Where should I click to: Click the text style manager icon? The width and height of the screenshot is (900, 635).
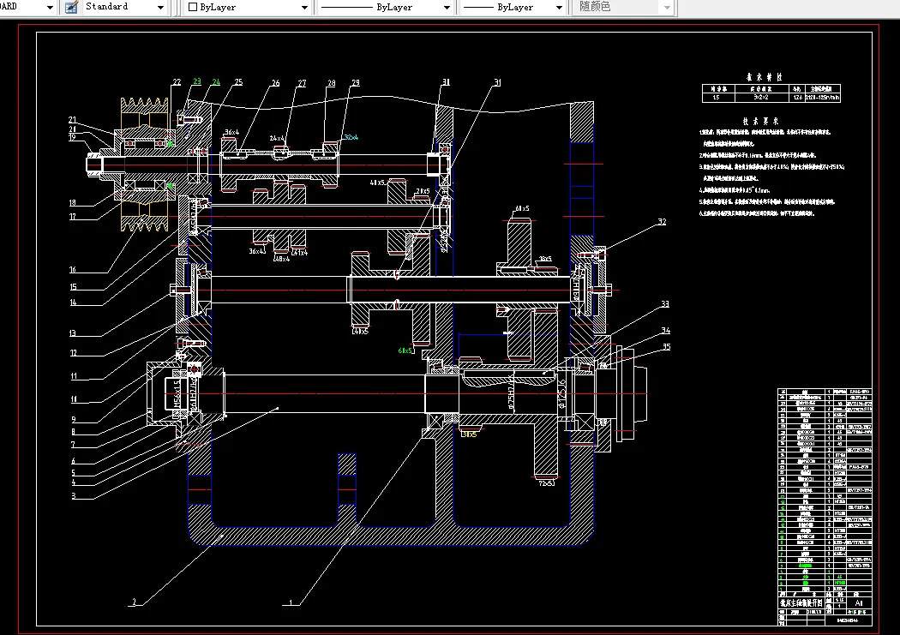[71, 7]
